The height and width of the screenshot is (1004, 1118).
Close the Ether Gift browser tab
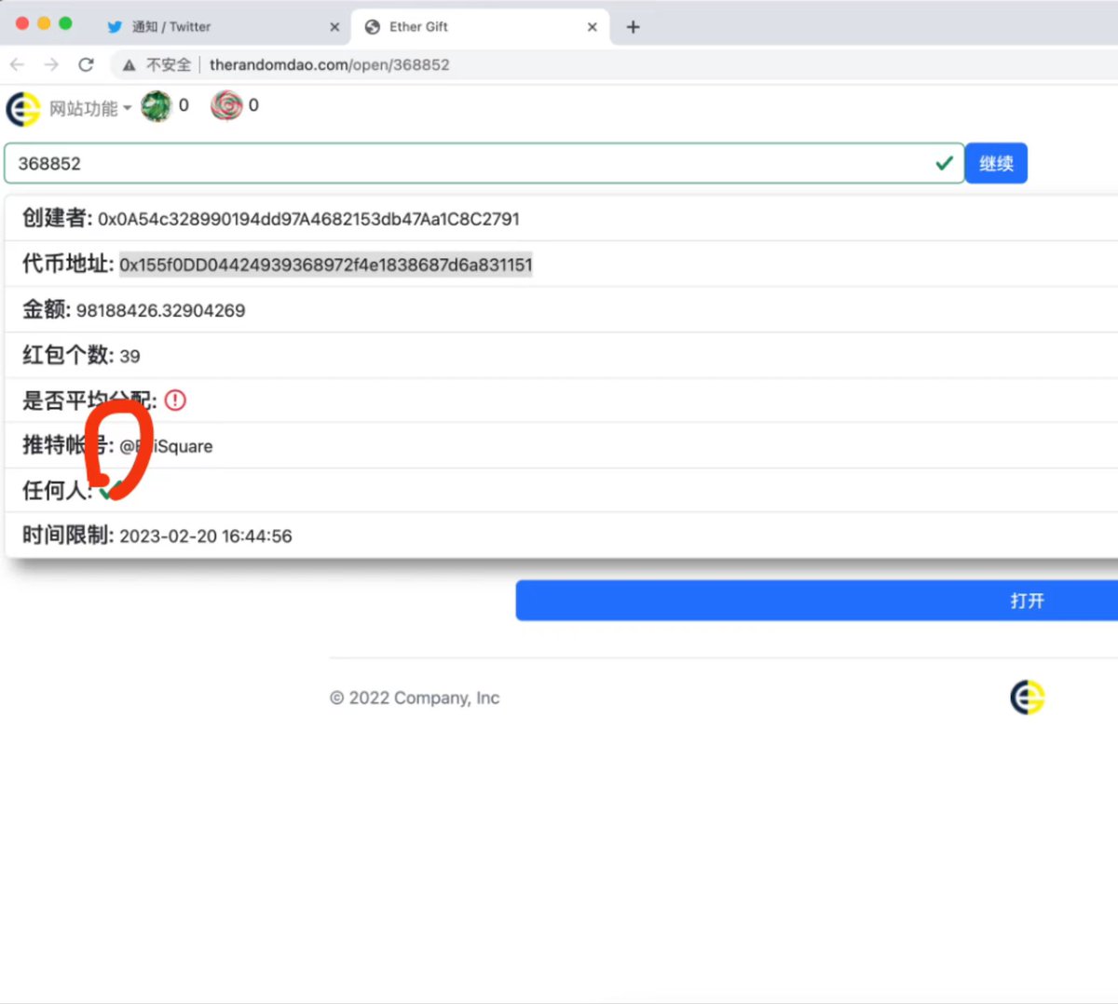593,27
